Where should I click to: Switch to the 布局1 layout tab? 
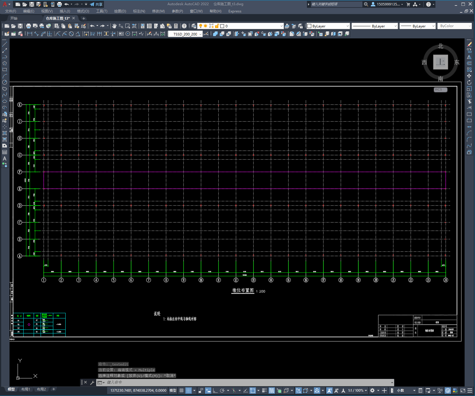tap(26, 389)
